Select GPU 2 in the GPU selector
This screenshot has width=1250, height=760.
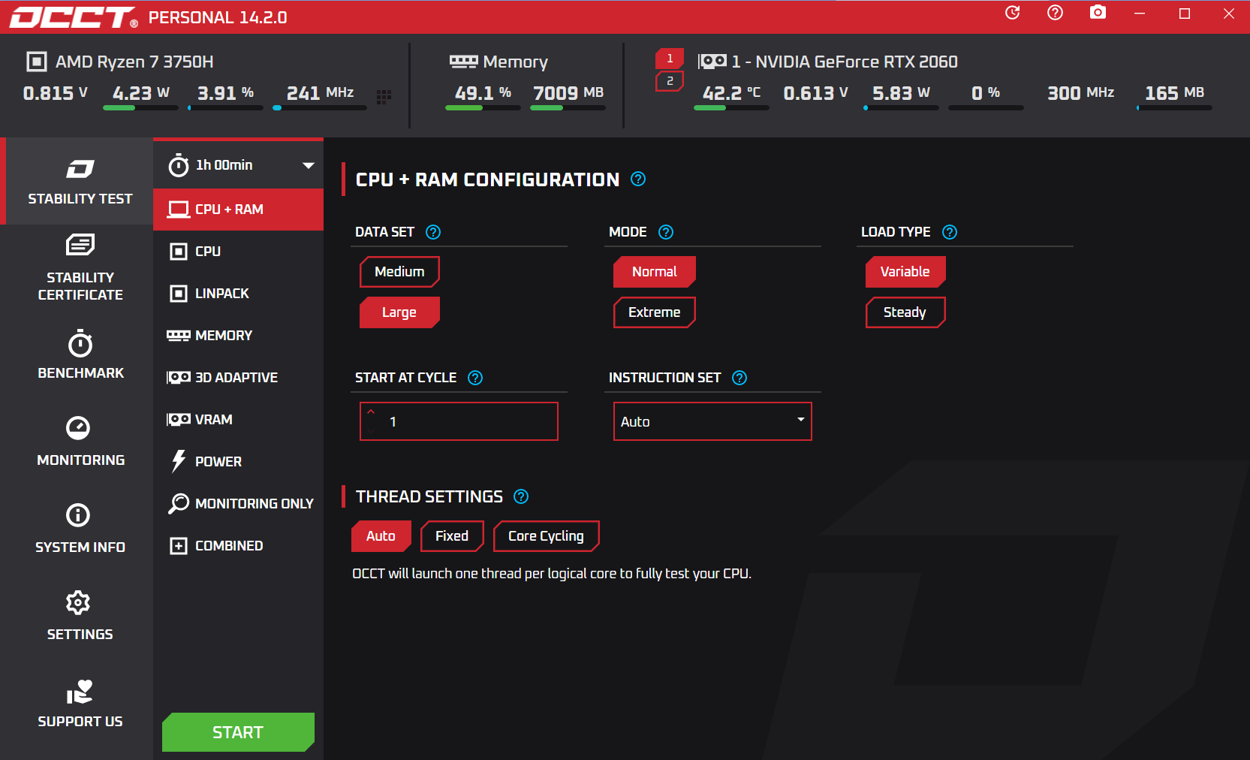670,81
